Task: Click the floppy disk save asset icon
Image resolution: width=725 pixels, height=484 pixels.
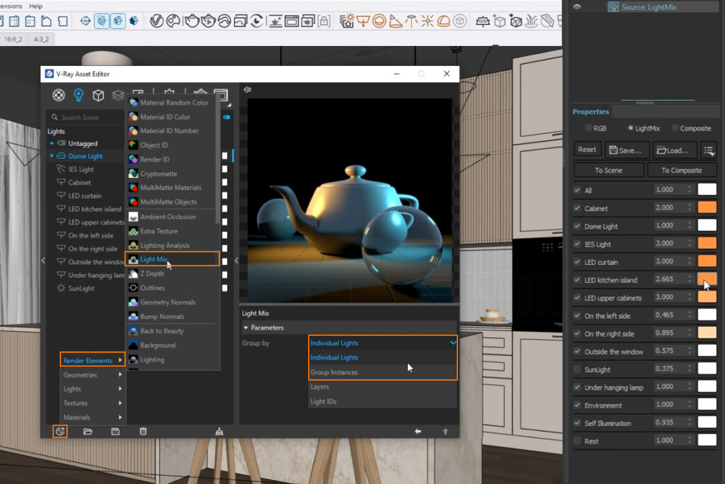Action: click(115, 431)
